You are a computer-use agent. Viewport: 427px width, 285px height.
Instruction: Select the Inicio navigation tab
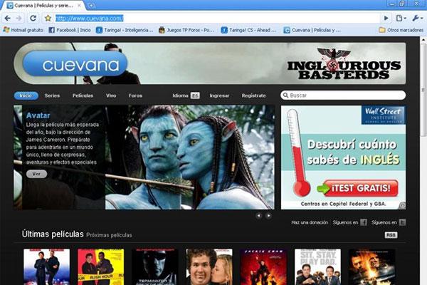26,95
